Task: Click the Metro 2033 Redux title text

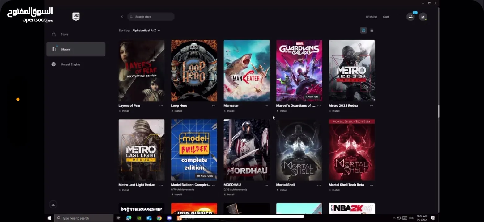Action: 343,106
